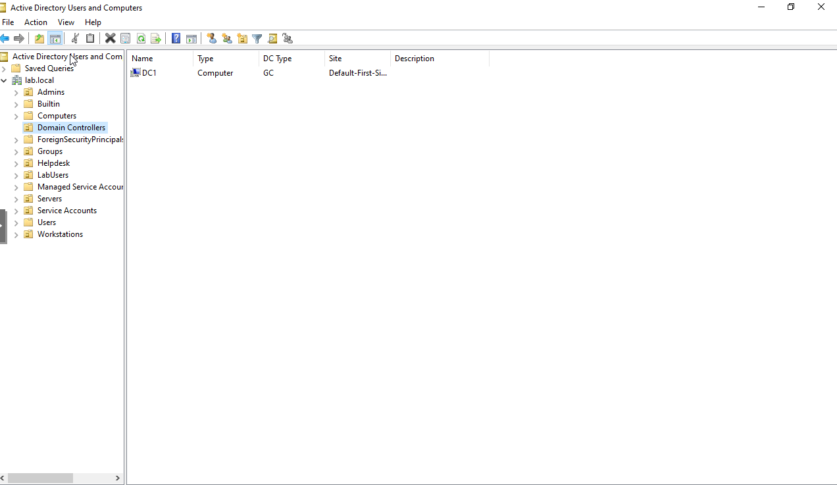Click the Filter funnel toolbar icon

[x=257, y=39]
